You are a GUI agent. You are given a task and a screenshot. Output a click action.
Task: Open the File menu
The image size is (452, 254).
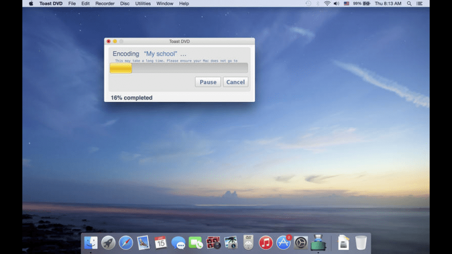tap(72, 4)
